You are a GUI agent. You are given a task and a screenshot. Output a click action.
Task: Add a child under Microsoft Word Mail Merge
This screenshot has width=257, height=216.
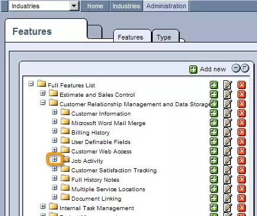click(x=214, y=123)
